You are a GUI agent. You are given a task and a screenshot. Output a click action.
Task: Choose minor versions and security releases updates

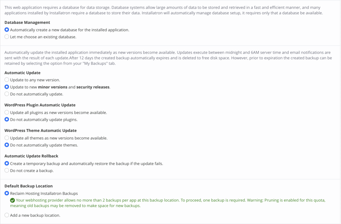click(x=7, y=87)
